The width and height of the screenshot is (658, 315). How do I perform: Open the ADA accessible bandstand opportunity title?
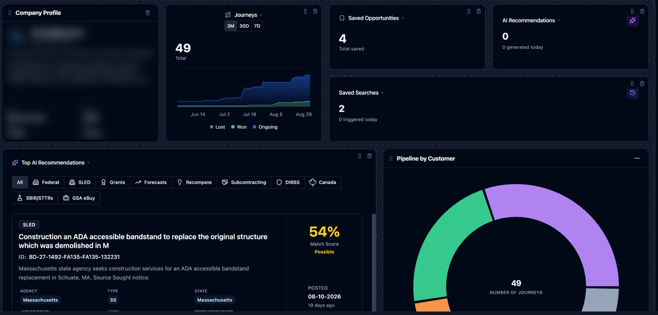coord(143,241)
